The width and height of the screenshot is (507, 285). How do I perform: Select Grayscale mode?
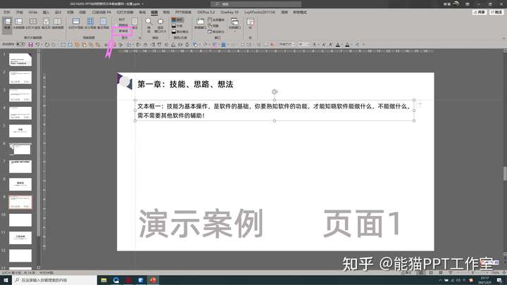pyautogui.click(x=177, y=26)
